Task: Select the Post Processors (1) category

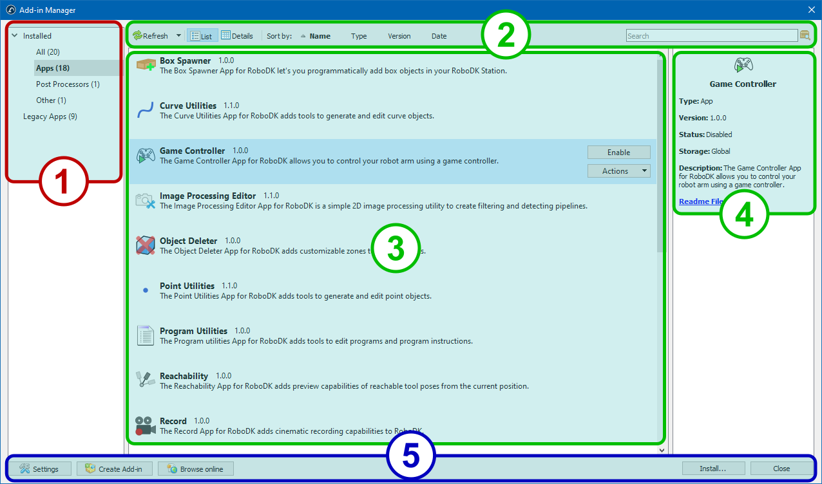Action: [68, 84]
